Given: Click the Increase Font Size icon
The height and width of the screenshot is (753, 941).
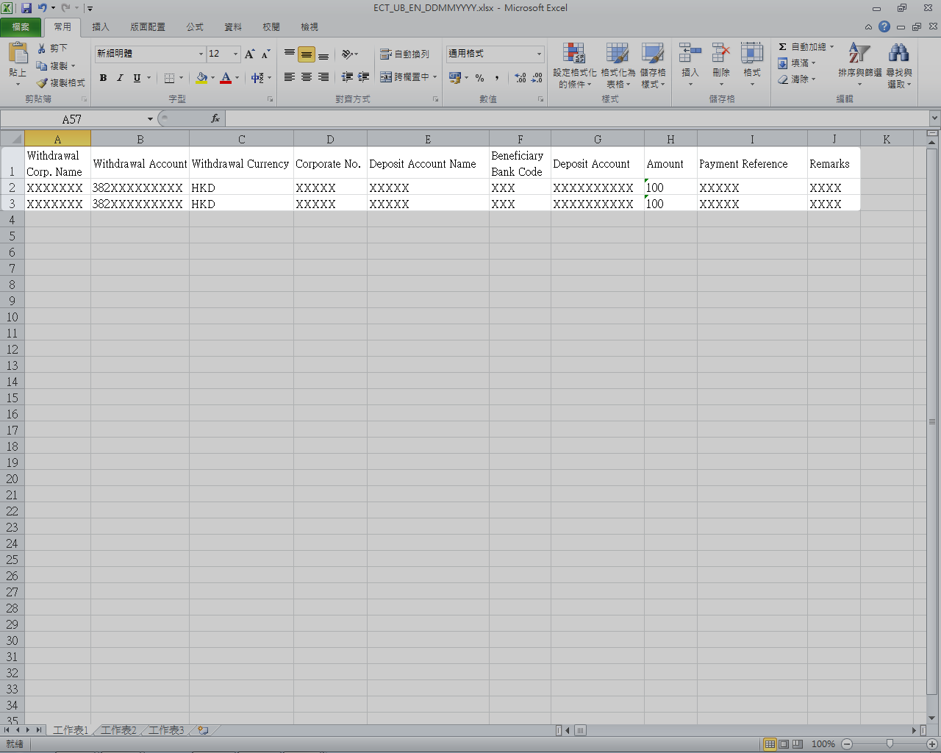Looking at the screenshot, I should point(250,54).
